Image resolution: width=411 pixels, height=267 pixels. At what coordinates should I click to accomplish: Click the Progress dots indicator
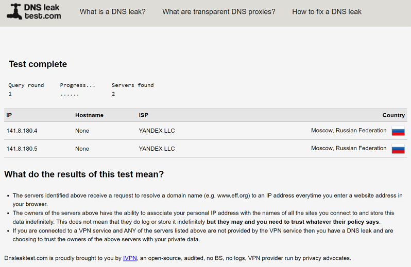tap(70, 94)
